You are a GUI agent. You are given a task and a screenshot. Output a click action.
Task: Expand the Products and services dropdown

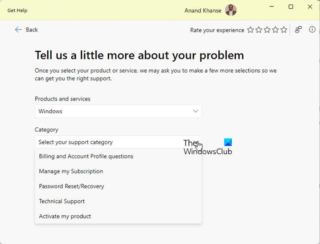[118, 111]
